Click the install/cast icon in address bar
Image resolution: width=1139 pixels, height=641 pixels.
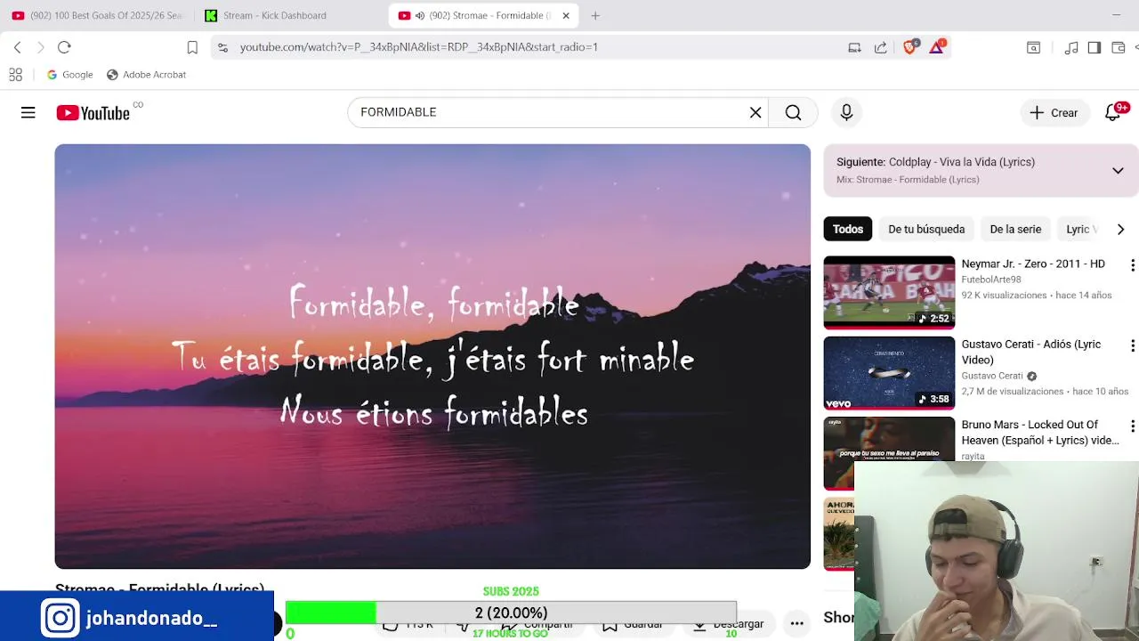854,47
